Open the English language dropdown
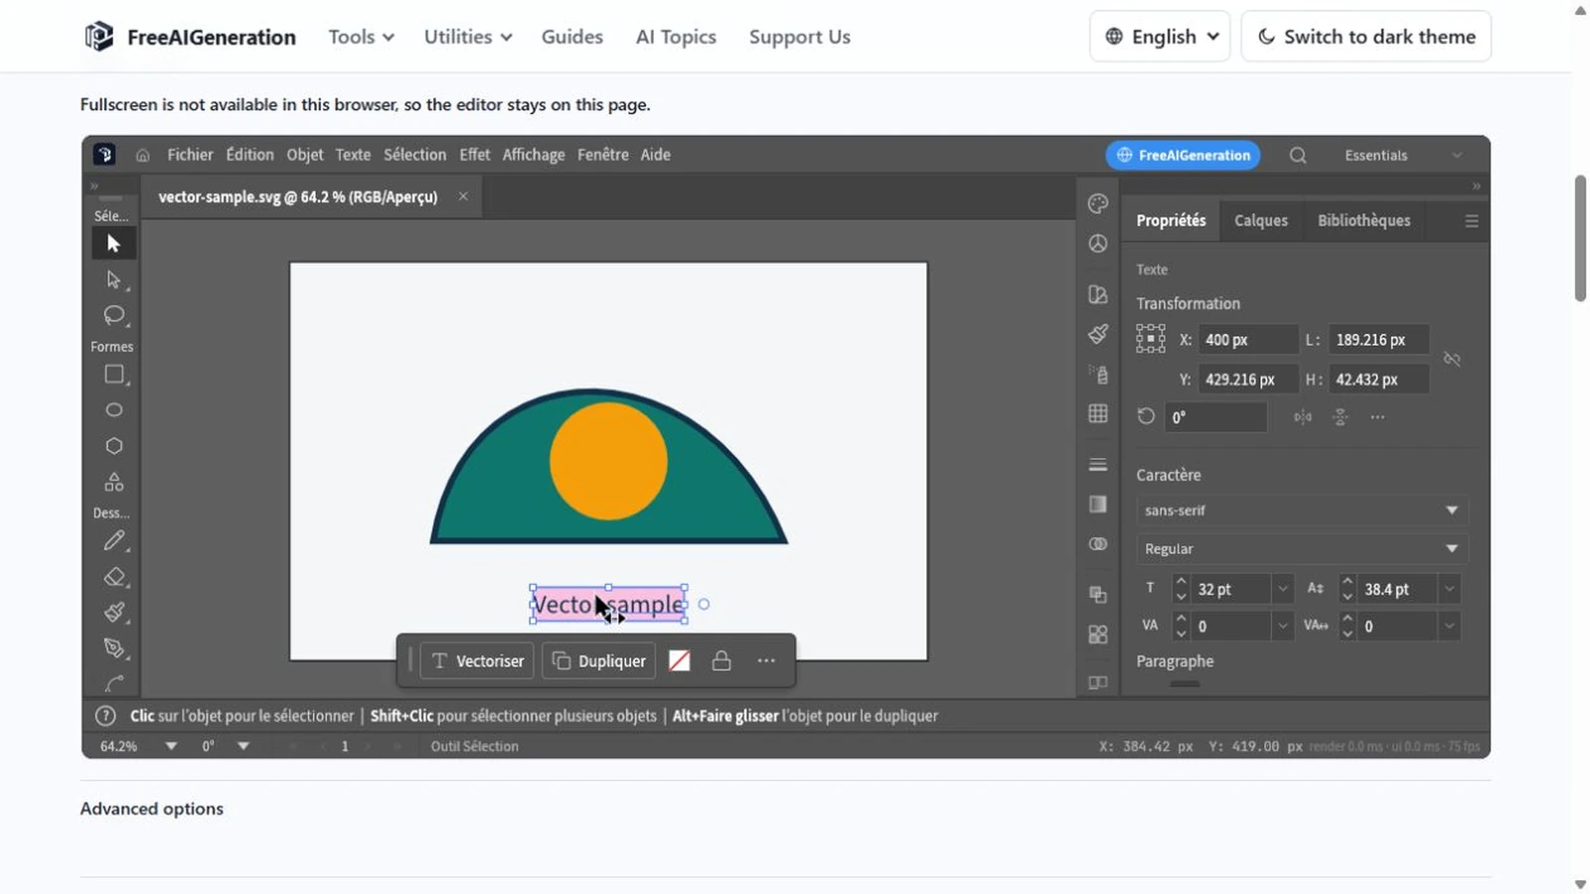The width and height of the screenshot is (1590, 894). tap(1160, 37)
